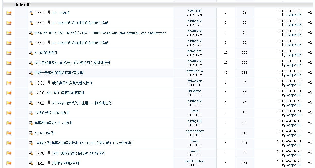Open thread [求助]寻求API610标准

point(52,113)
